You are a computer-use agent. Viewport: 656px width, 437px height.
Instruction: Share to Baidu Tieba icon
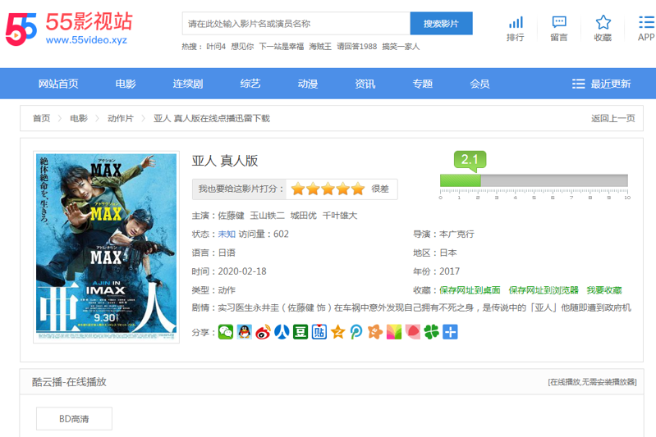click(x=319, y=332)
